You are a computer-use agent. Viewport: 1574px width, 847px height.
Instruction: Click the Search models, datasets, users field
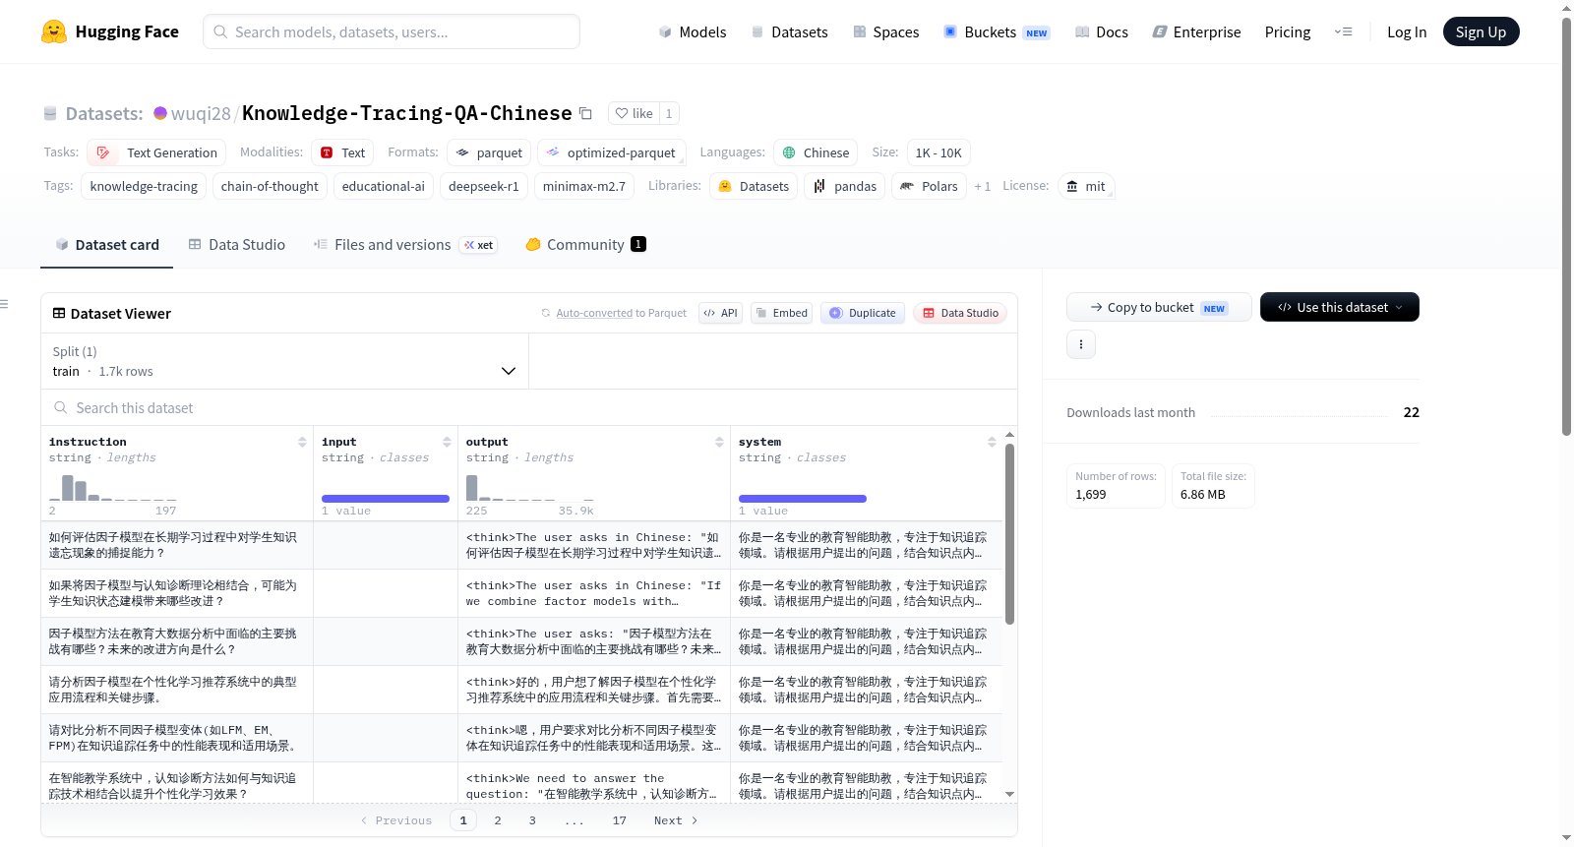click(392, 31)
